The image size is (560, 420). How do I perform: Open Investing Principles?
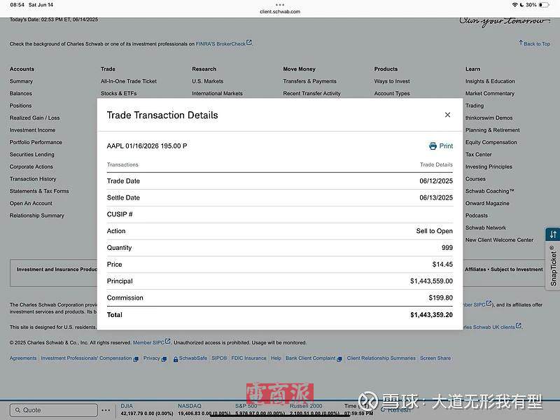(x=489, y=167)
